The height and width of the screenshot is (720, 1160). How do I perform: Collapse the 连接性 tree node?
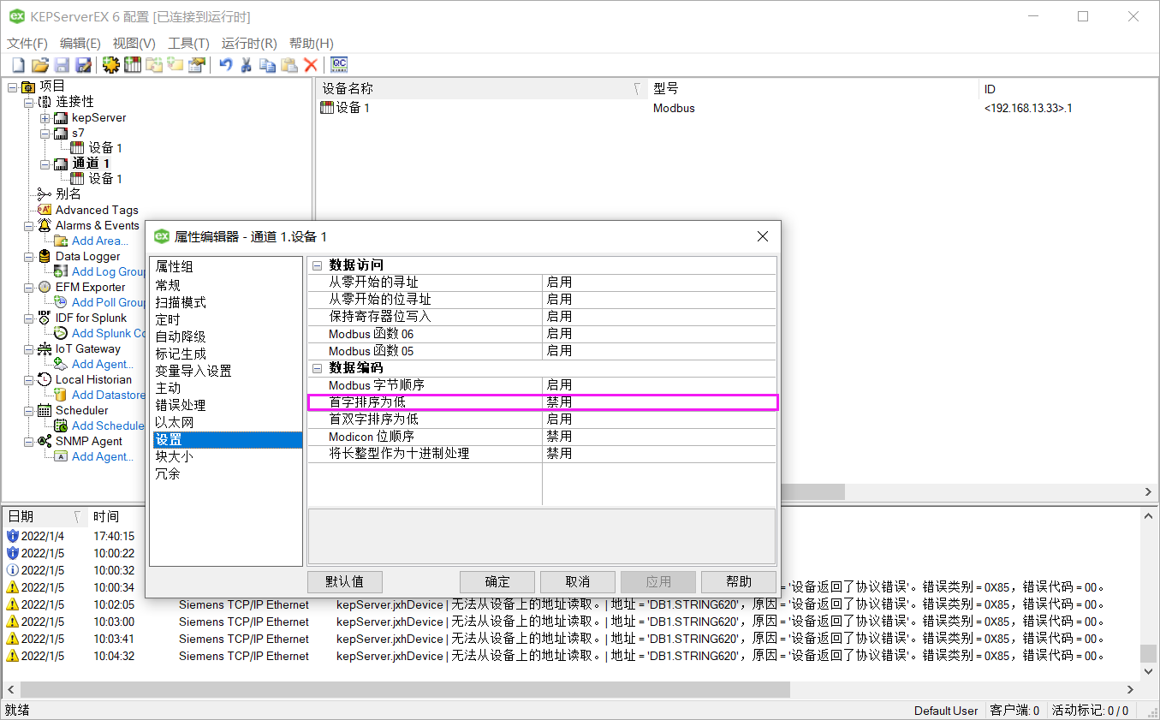coord(28,102)
